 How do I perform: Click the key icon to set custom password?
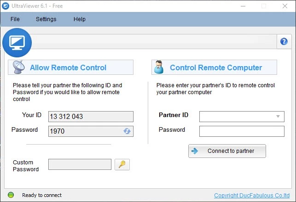122,164
